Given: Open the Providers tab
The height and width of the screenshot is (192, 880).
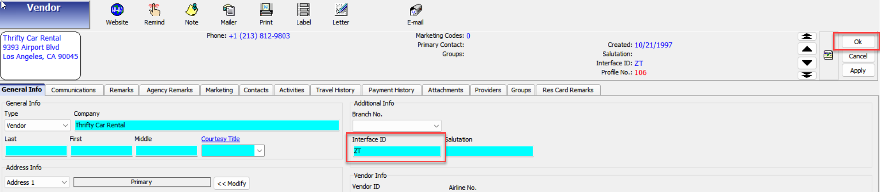Looking at the screenshot, I should 488,90.
